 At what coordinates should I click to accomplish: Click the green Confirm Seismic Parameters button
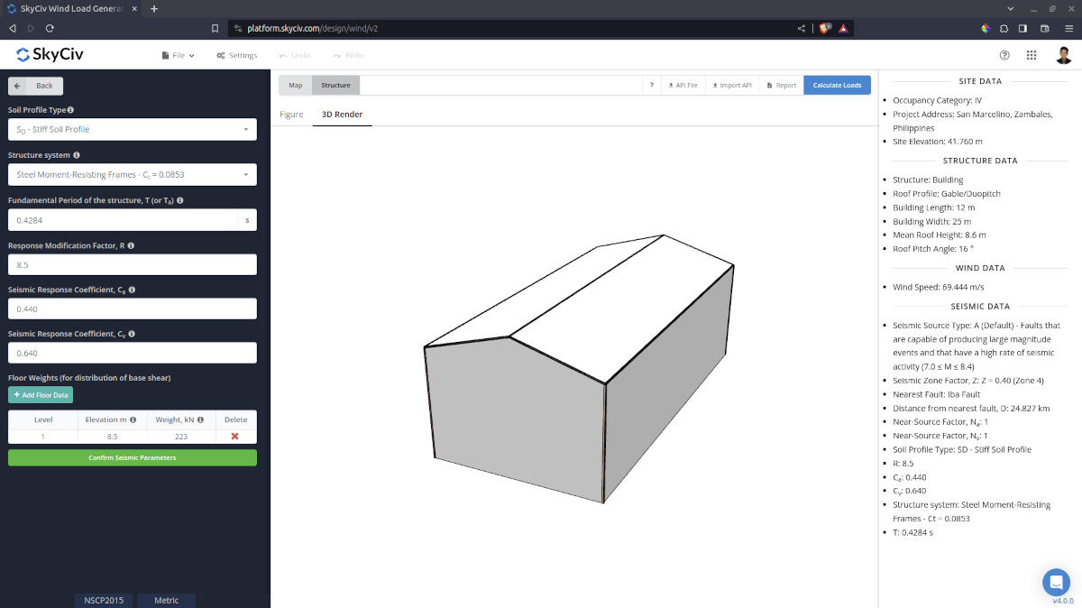click(132, 457)
